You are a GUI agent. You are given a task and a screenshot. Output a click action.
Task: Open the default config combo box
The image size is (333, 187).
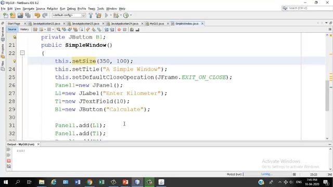pyautogui.click(x=69, y=15)
